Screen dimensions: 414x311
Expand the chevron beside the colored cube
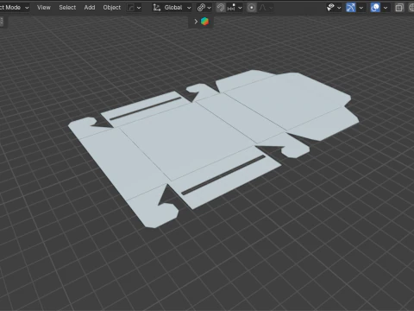point(196,22)
